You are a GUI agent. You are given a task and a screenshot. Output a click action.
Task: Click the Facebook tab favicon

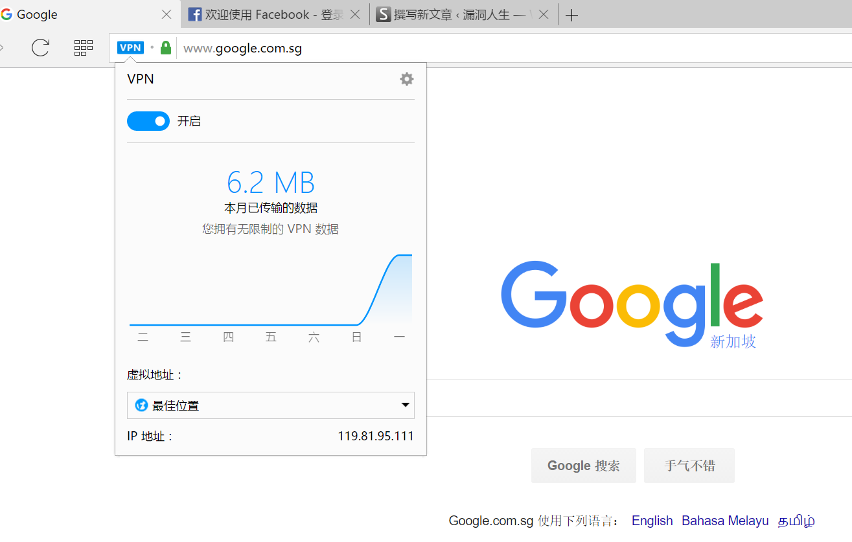pos(194,14)
